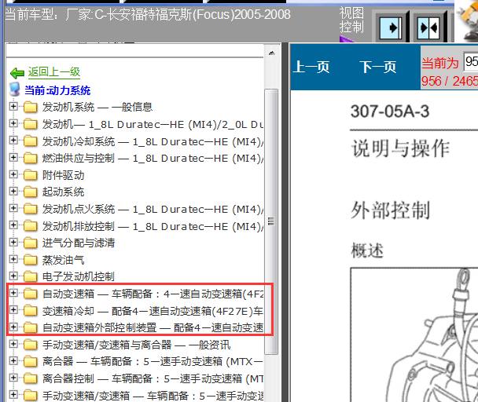Expand the 起动系统 node
This screenshot has width=478, height=402.
tap(13, 191)
